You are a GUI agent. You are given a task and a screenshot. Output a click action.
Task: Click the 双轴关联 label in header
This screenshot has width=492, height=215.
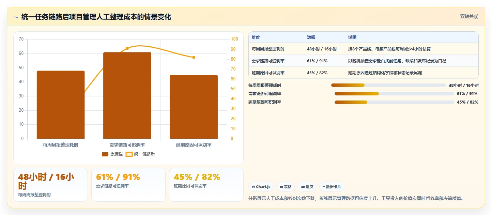pos(469,17)
